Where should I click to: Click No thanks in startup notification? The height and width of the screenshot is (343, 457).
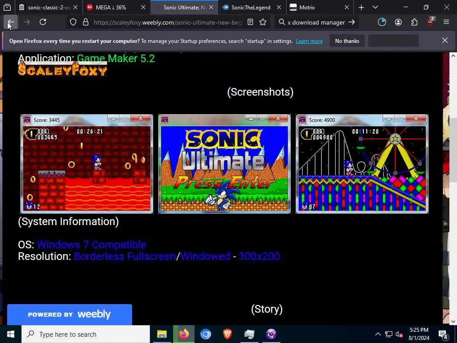click(x=347, y=41)
